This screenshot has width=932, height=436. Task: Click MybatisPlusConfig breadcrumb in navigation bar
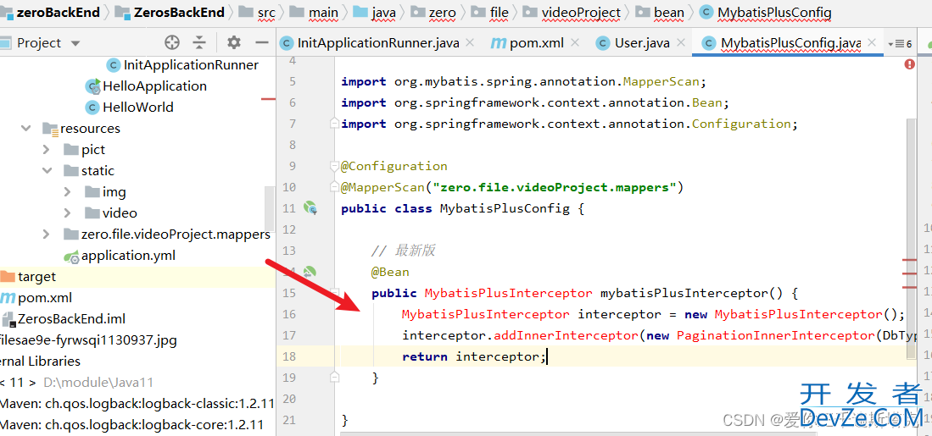[x=766, y=12]
